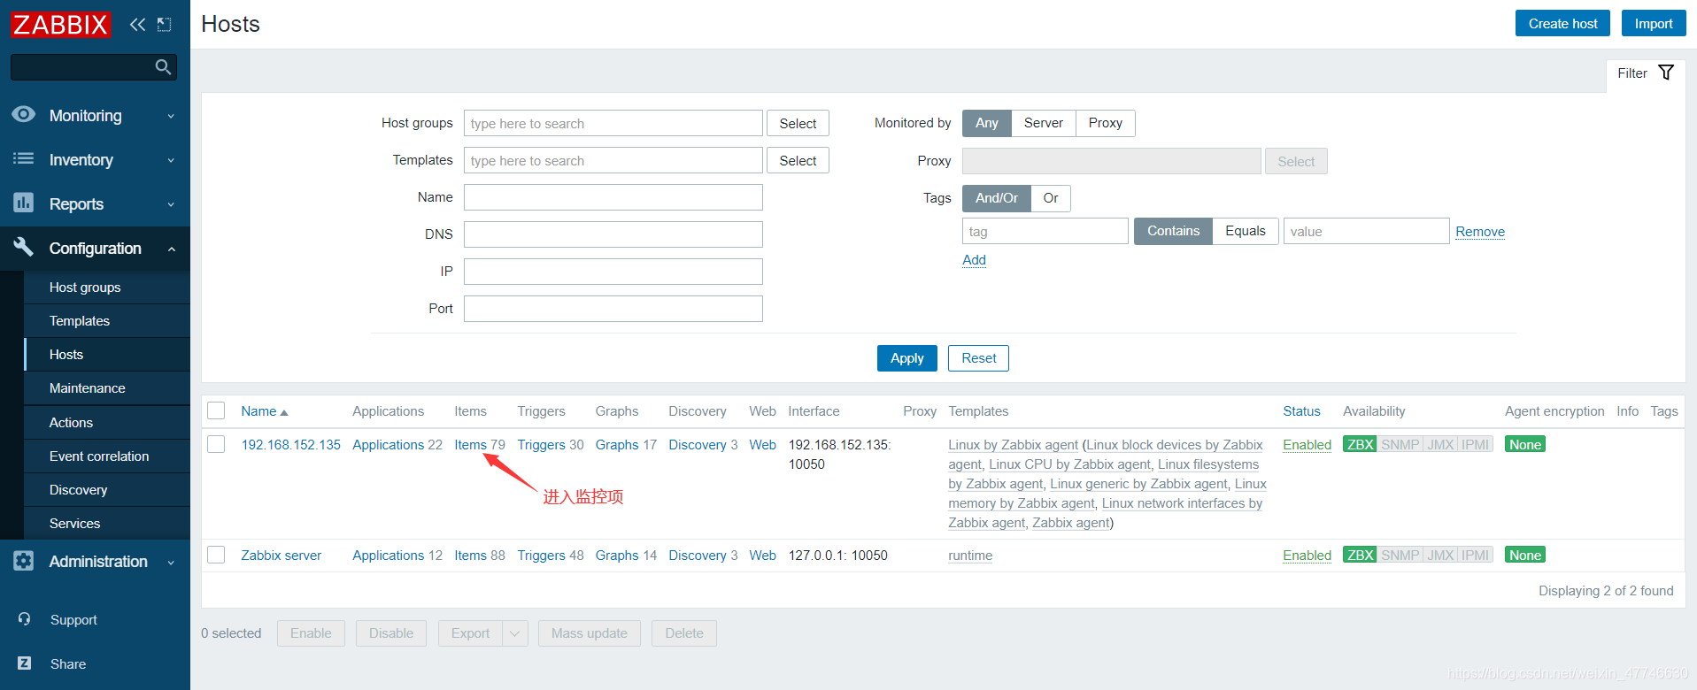The height and width of the screenshot is (690, 1697).
Task: Open the Export dropdown arrow
Action: 515,633
